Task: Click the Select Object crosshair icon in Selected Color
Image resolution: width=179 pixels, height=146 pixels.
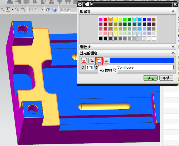Action: (84, 61)
